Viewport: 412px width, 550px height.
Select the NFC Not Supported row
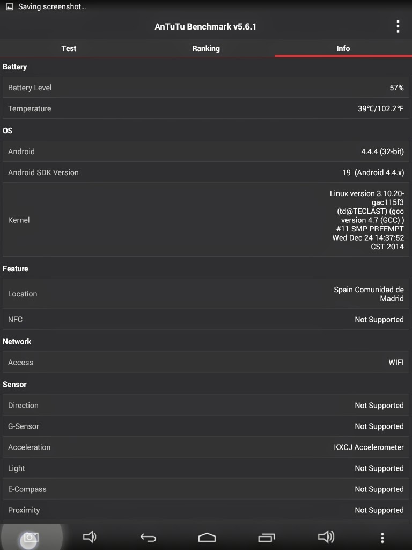pos(206,319)
